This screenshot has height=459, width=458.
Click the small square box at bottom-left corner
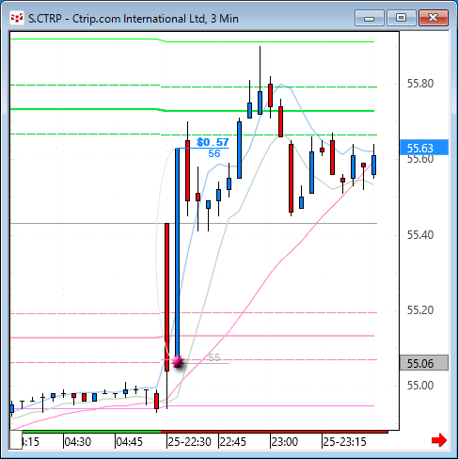(15, 439)
